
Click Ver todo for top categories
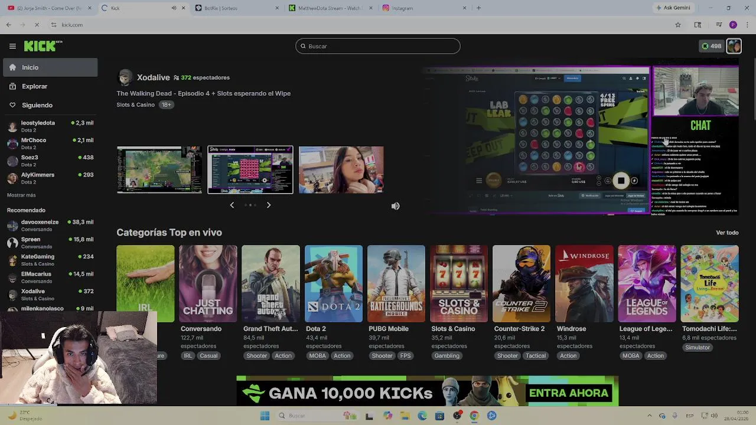[727, 233]
